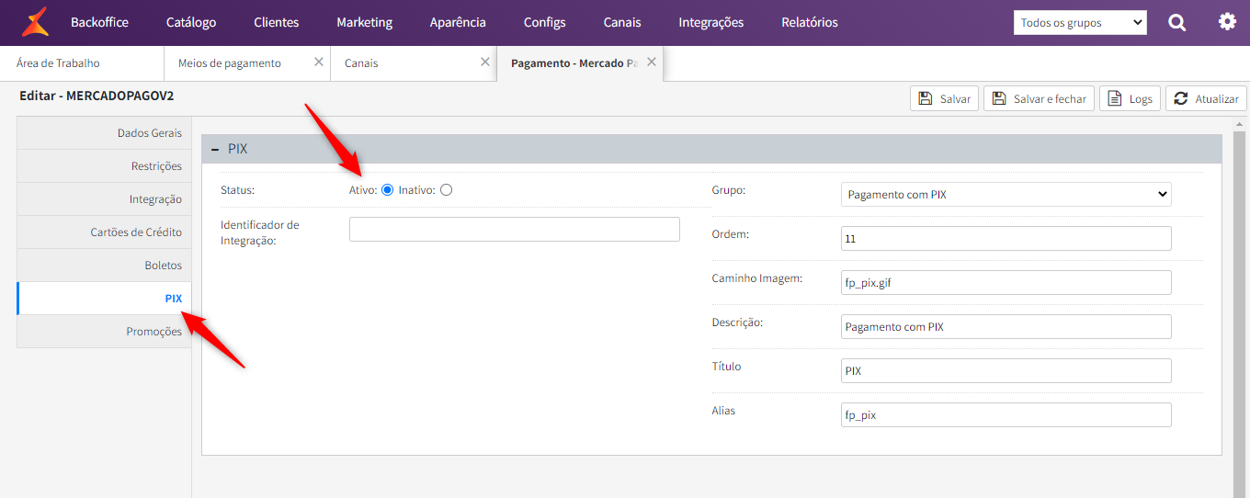This screenshot has height=498, width=1250.
Task: Click the Status label
Action: [238, 190]
